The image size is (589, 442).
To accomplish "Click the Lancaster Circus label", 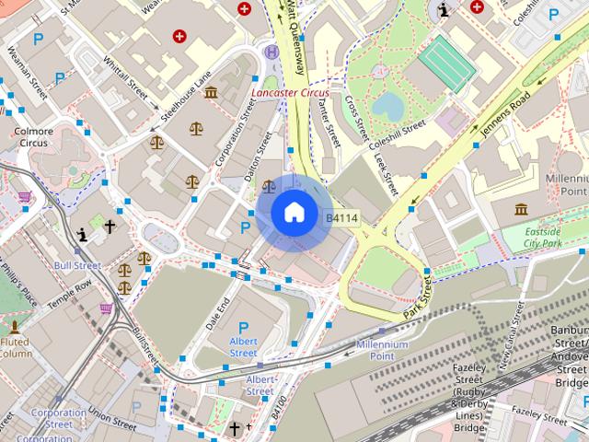I will (291, 93).
